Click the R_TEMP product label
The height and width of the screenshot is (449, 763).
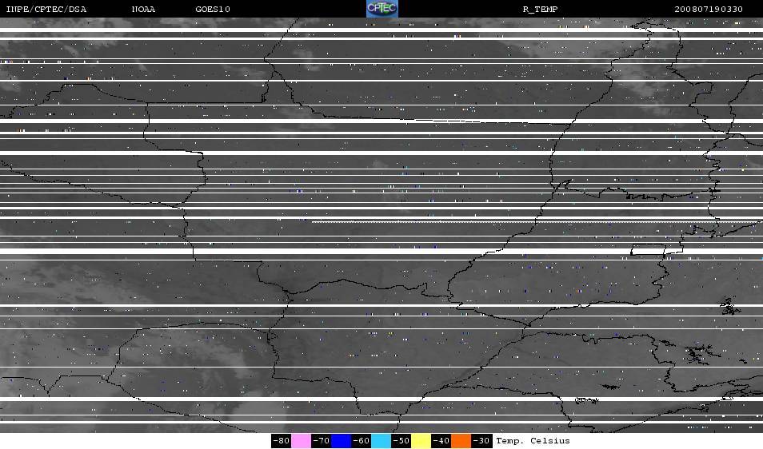coord(540,10)
